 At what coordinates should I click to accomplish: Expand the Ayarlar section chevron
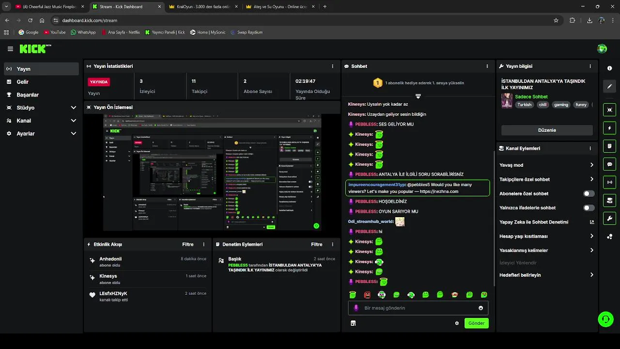[74, 133]
